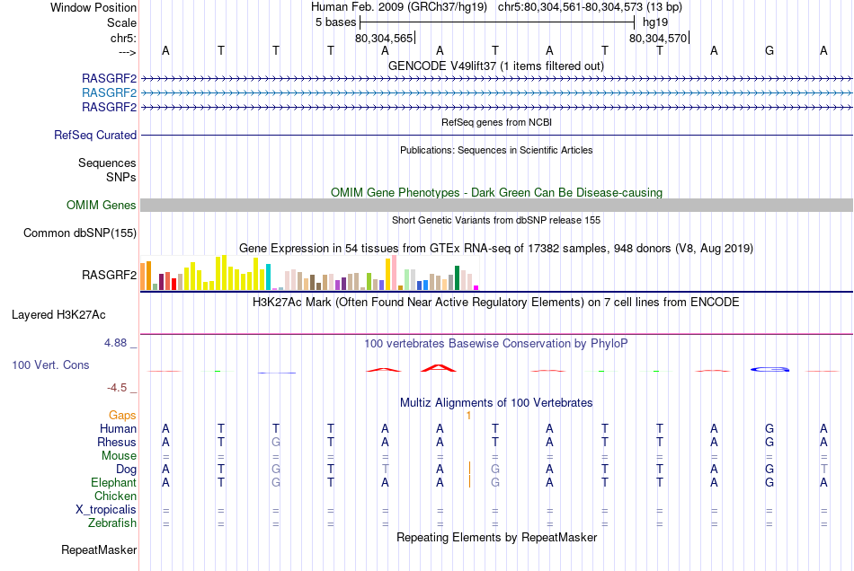The image size is (854, 571).
Task: Open the 'RefSeq genes from NCBI' track title
Action: tap(496, 122)
